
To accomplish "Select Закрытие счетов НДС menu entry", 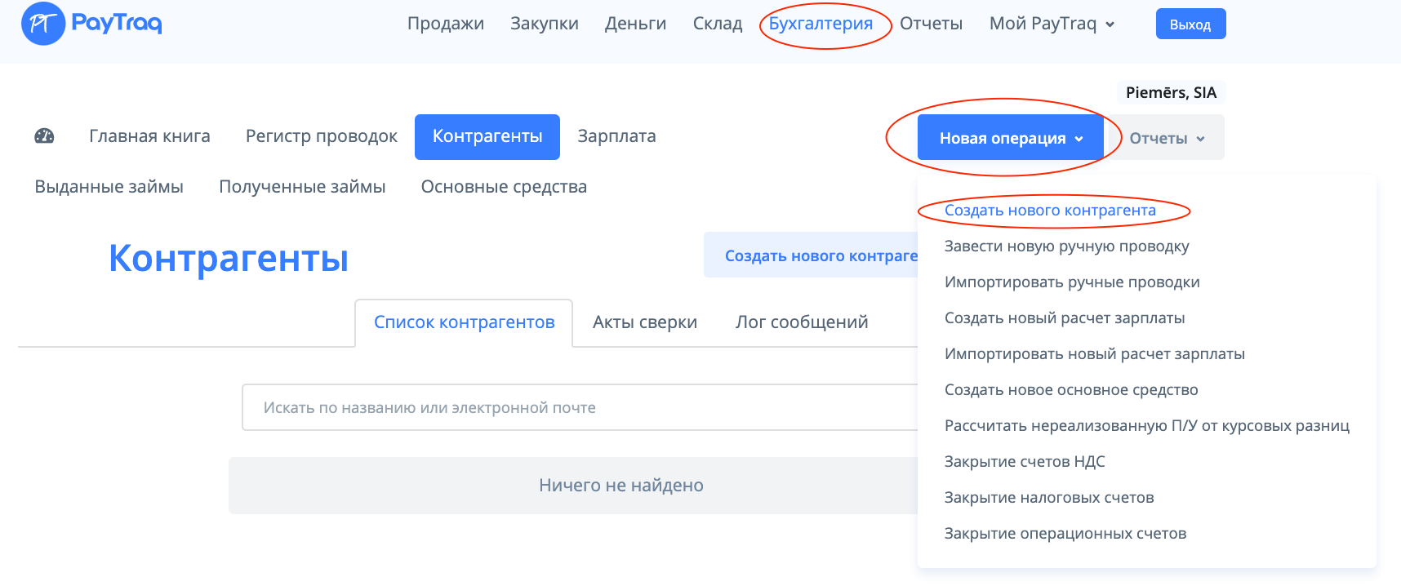I will (x=1025, y=462).
